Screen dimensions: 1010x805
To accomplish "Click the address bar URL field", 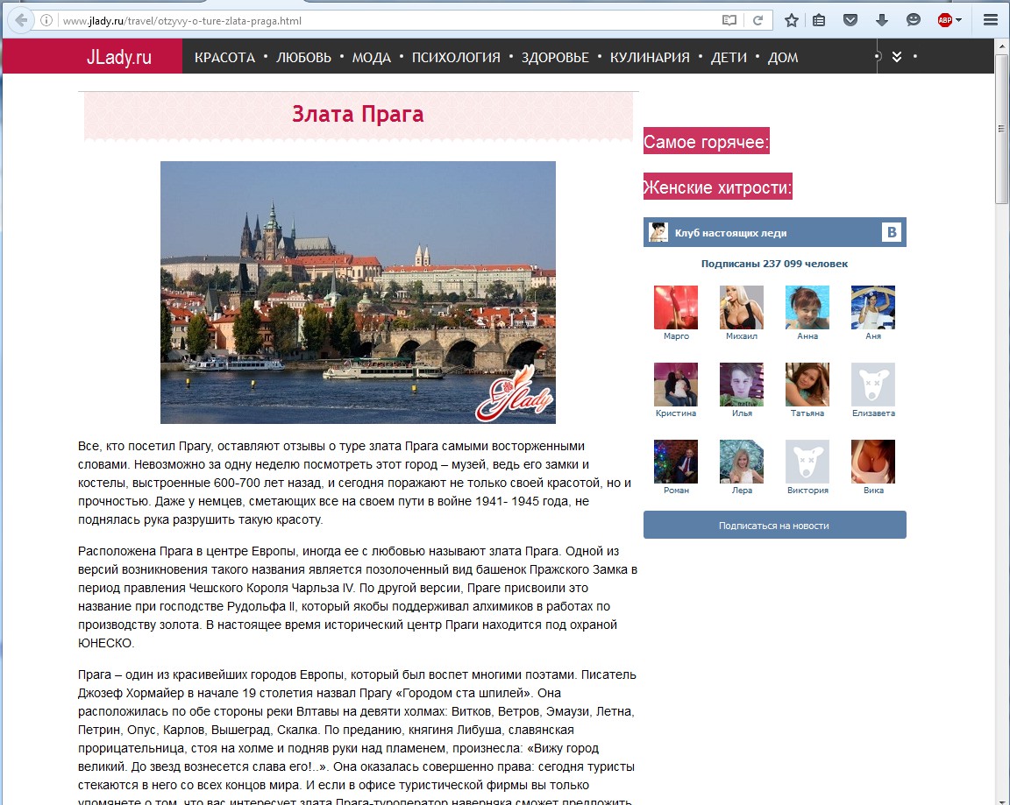I will coord(387,21).
